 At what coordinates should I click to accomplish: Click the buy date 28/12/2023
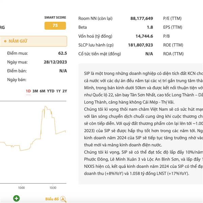[55, 62]
